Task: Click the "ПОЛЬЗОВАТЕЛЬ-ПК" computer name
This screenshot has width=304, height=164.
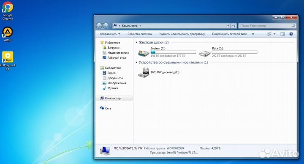Action: coord(128,148)
